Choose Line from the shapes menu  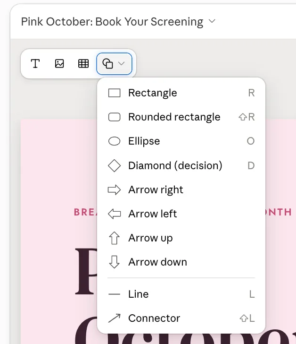[181, 294]
